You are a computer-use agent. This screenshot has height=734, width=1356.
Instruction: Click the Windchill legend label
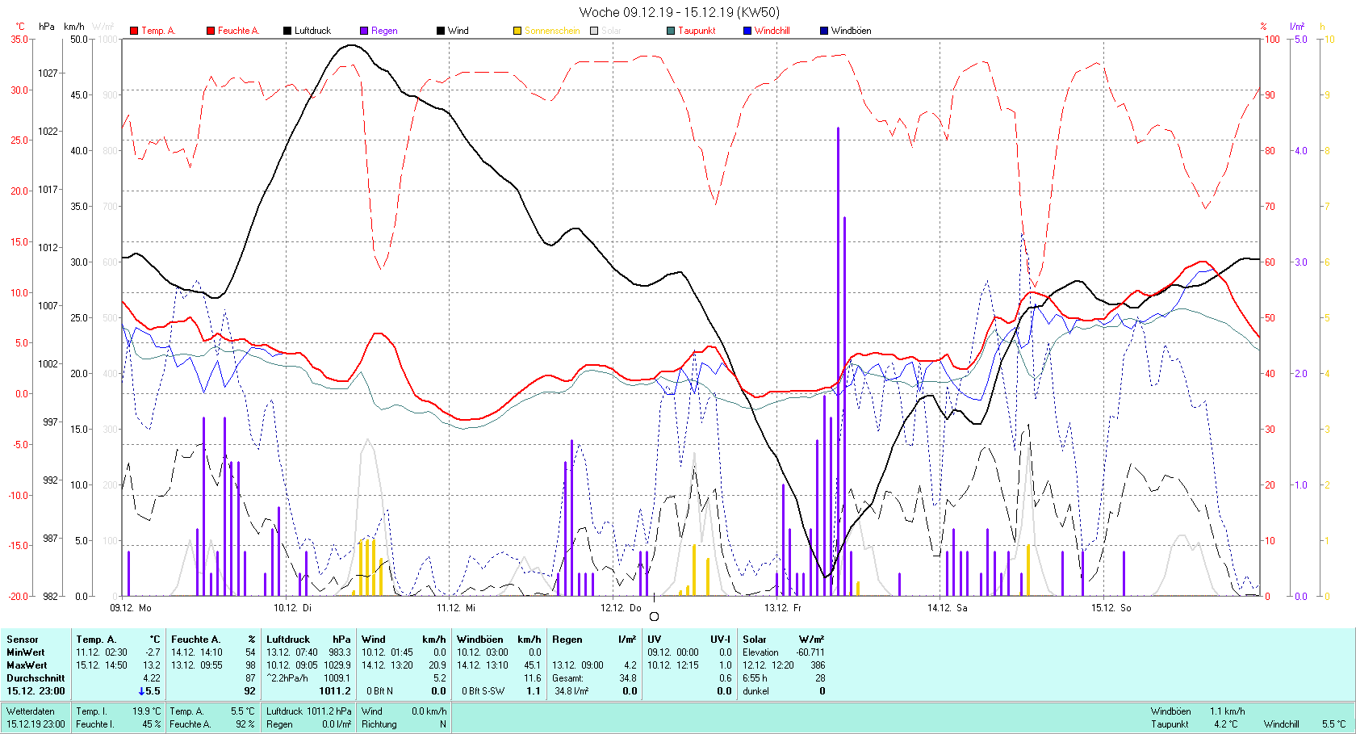pos(772,31)
